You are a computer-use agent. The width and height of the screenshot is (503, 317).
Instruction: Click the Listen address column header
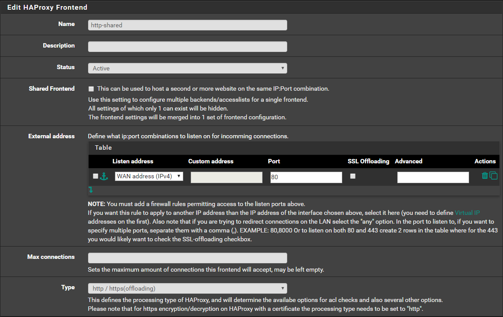pyautogui.click(x=133, y=161)
